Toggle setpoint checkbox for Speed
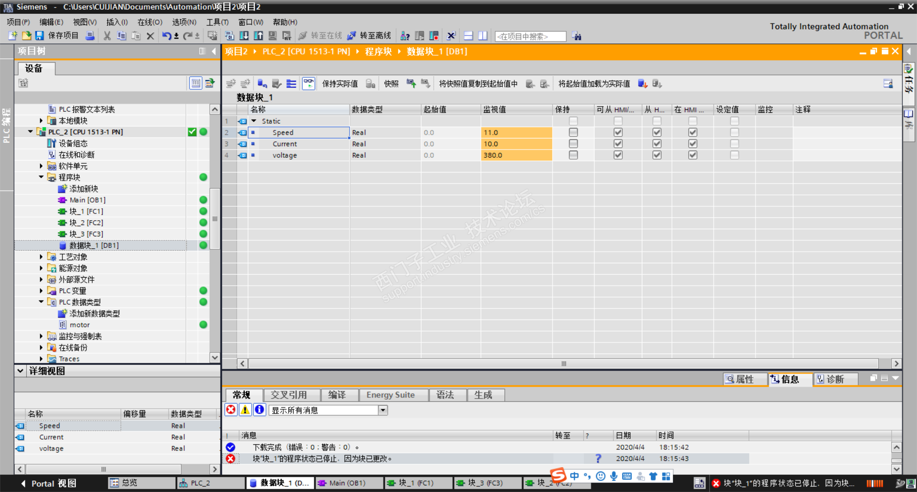 click(x=735, y=132)
